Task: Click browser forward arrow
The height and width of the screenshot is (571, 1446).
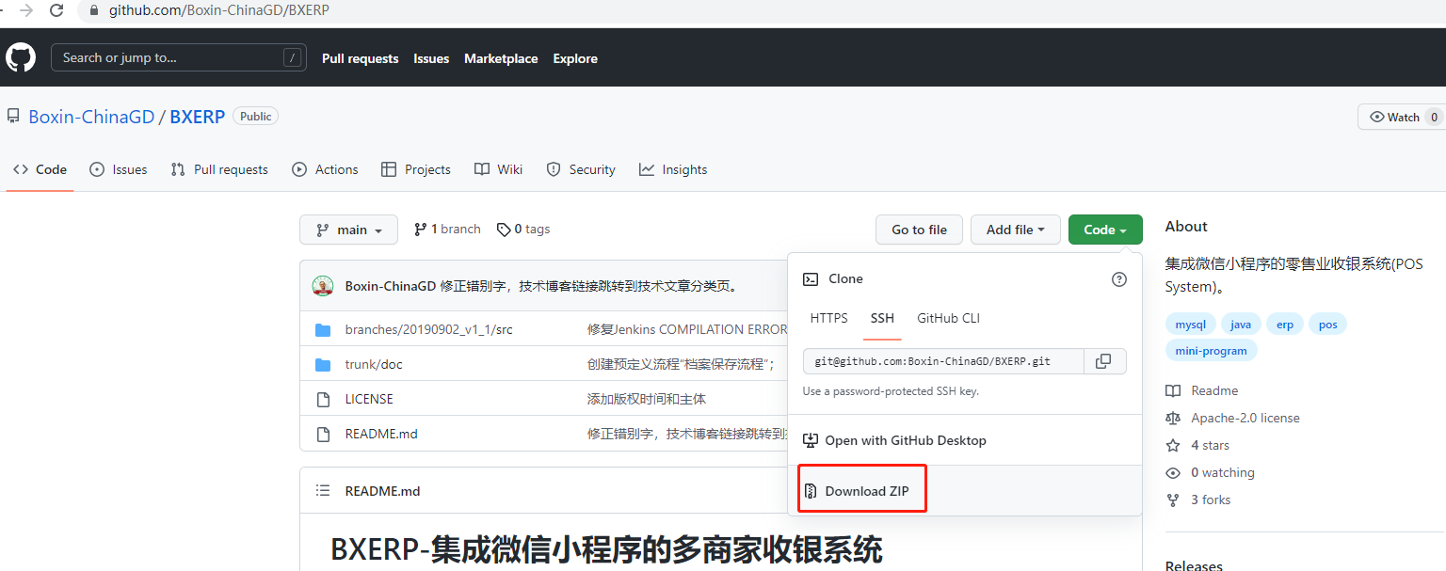Action: coord(25,11)
